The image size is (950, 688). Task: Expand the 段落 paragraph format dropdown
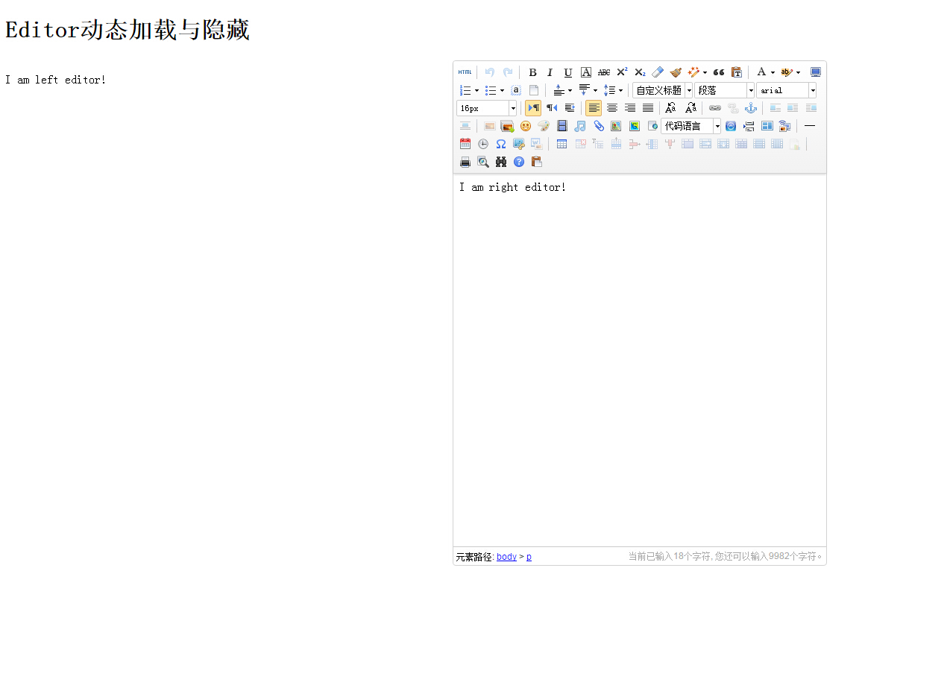click(x=751, y=90)
